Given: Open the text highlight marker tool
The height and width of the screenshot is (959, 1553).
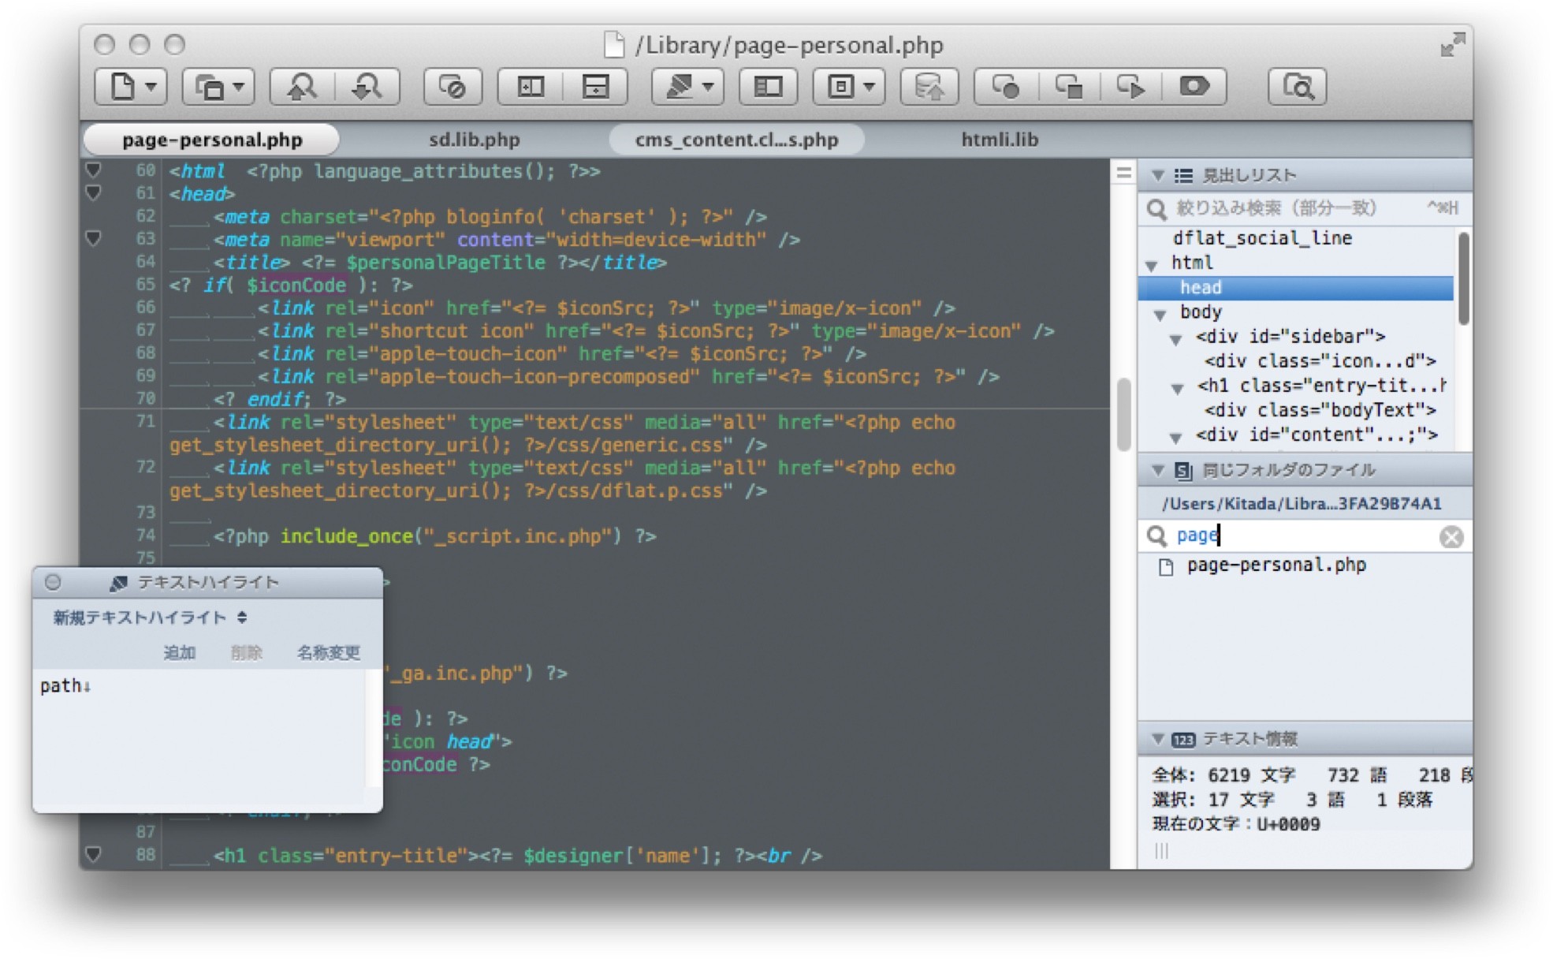Looking at the screenshot, I should pos(679,87).
